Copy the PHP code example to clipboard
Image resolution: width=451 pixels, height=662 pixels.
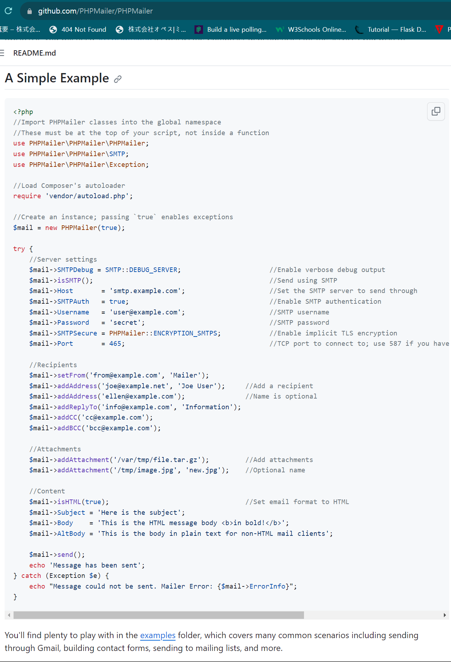point(436,112)
